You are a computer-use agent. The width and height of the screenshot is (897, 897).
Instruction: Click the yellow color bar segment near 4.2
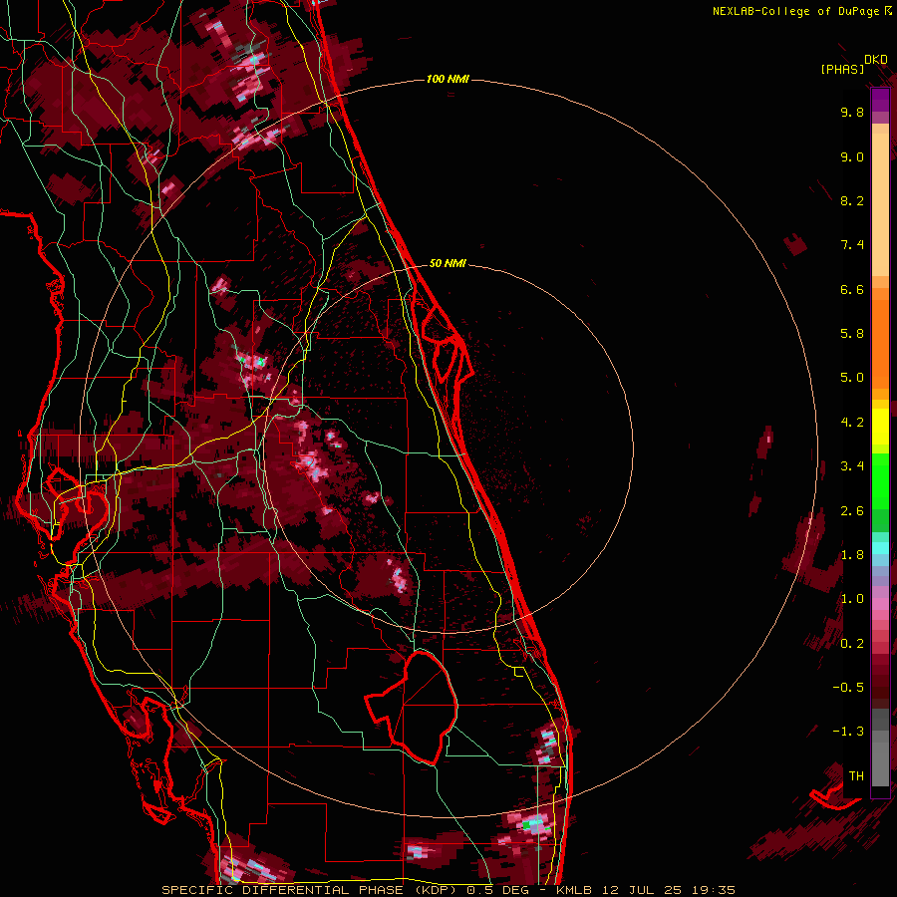(880, 427)
